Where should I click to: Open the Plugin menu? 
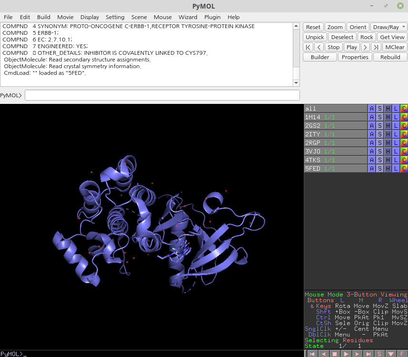tap(212, 17)
